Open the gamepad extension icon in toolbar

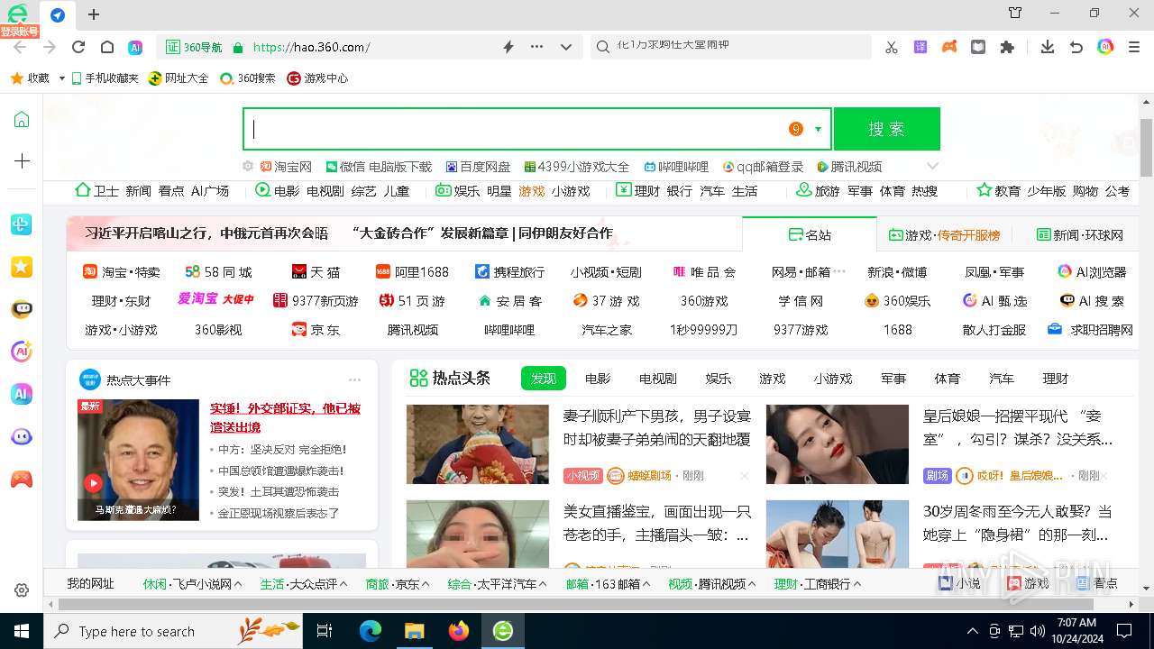(949, 47)
